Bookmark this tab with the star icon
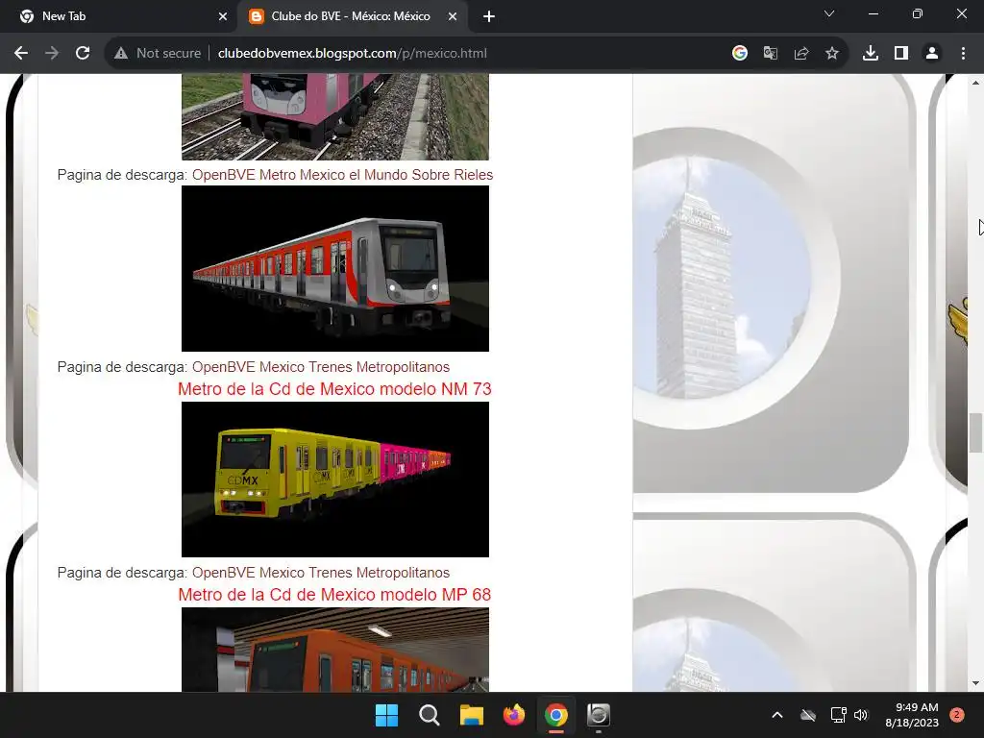984x738 pixels. [x=832, y=54]
